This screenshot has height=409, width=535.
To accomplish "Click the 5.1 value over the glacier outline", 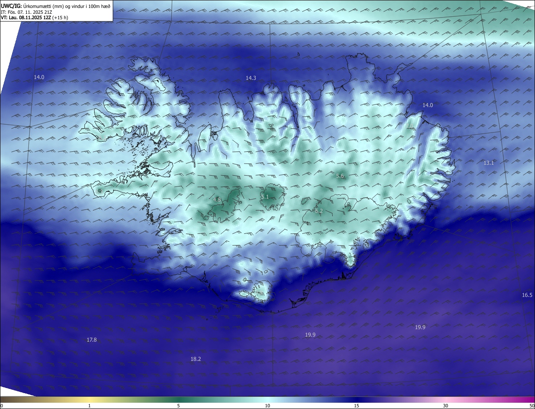I will tap(265, 197).
